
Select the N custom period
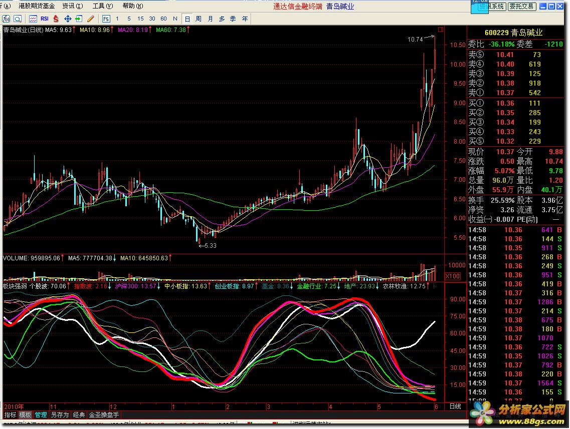[175, 19]
